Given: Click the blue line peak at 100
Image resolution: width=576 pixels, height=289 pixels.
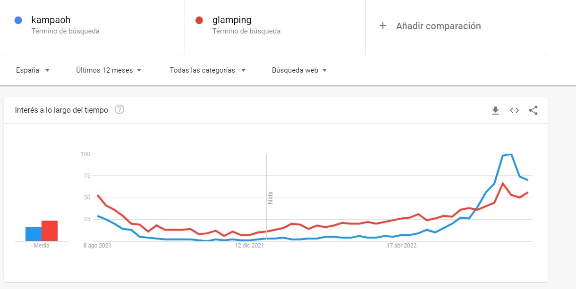Looking at the screenshot, I should tap(511, 154).
